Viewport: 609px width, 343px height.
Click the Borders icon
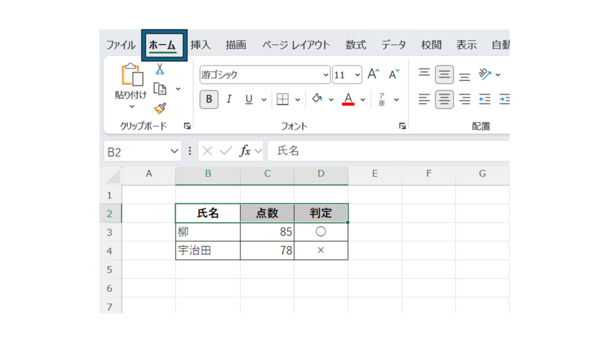pyautogui.click(x=283, y=99)
